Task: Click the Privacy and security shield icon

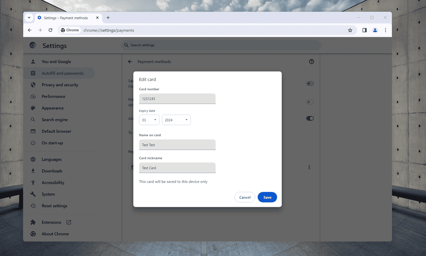Action: [x=33, y=85]
